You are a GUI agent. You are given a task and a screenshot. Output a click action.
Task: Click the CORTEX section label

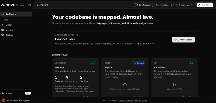point(5,20)
